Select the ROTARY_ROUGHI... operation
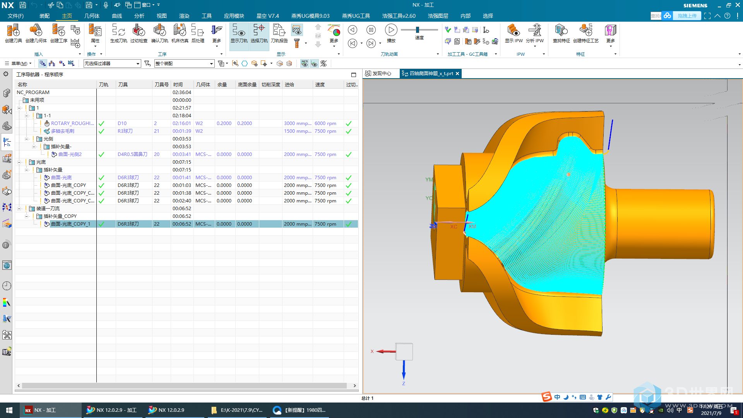This screenshot has width=743, height=418. (x=72, y=123)
